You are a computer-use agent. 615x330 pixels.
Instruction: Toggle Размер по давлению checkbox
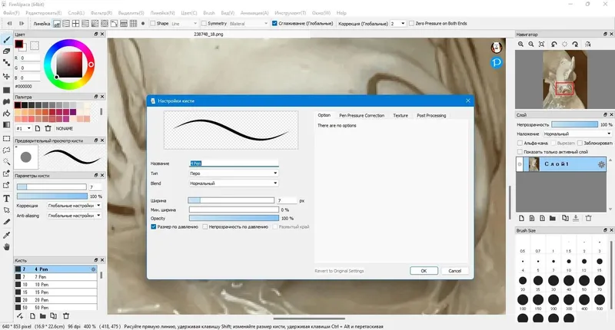point(154,226)
